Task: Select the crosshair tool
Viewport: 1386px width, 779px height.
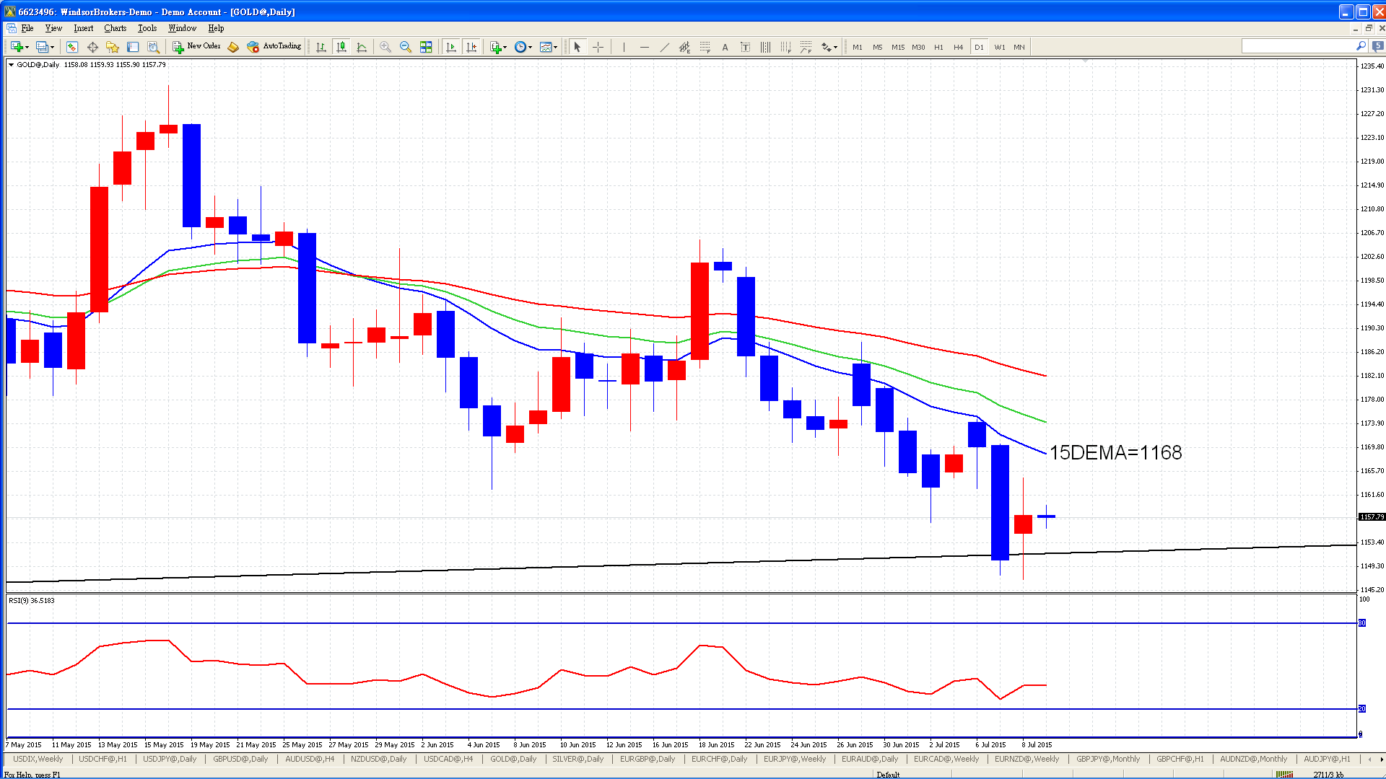Action: click(x=598, y=47)
